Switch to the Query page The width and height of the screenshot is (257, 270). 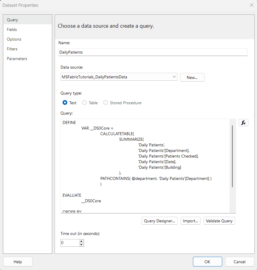(x=12, y=20)
